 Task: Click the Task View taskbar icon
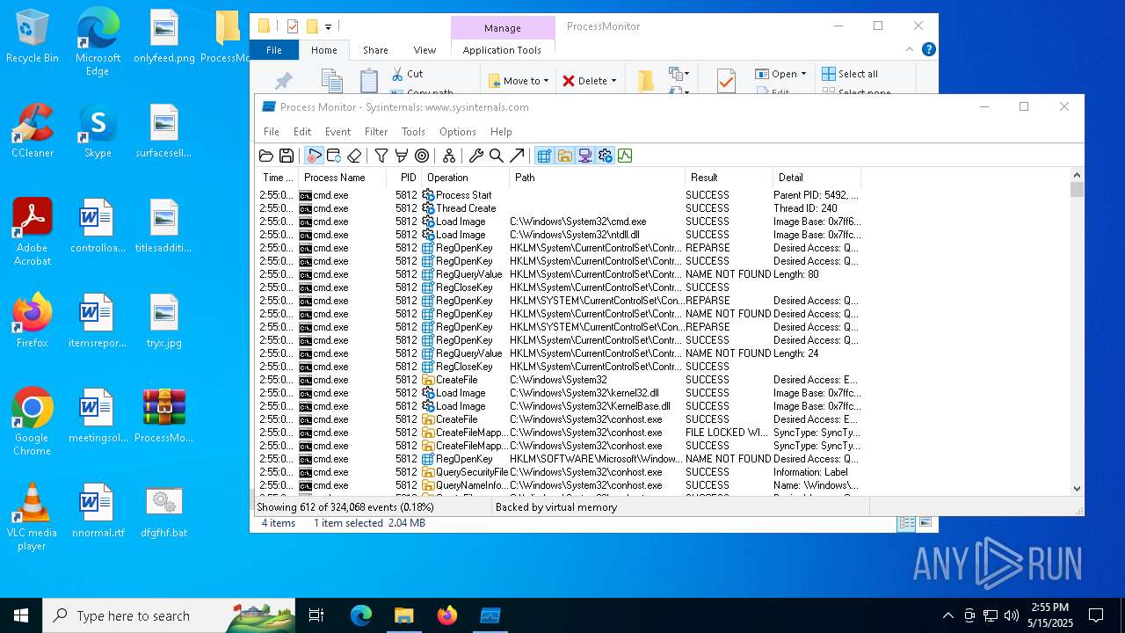coord(316,615)
